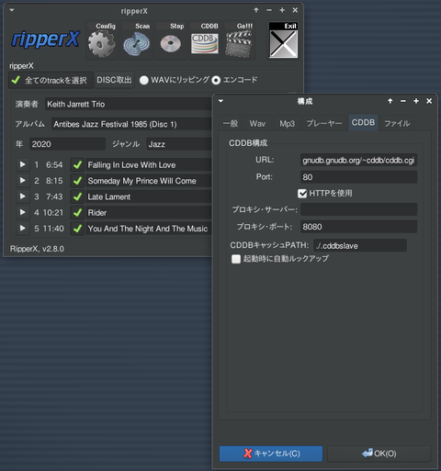Edit track title Falling In Love With Love
This screenshot has height=471, width=441.
pyautogui.click(x=149, y=164)
